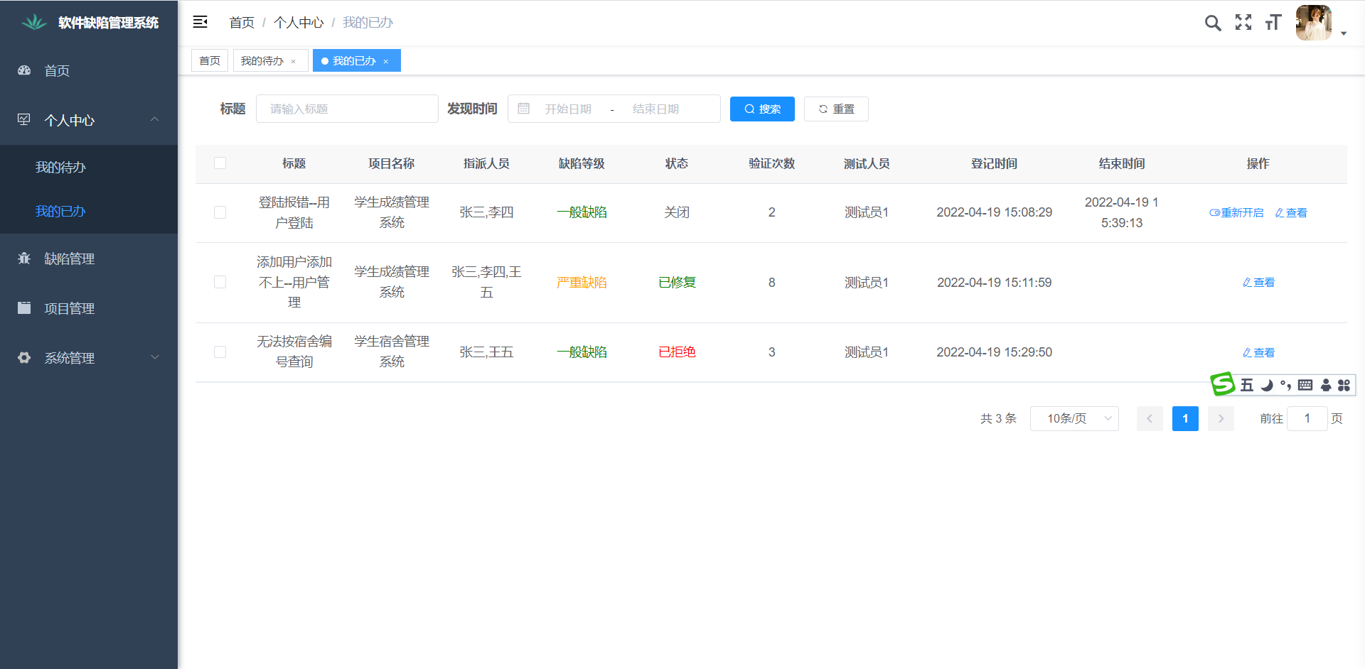Click the green leaf app logo

(33, 23)
